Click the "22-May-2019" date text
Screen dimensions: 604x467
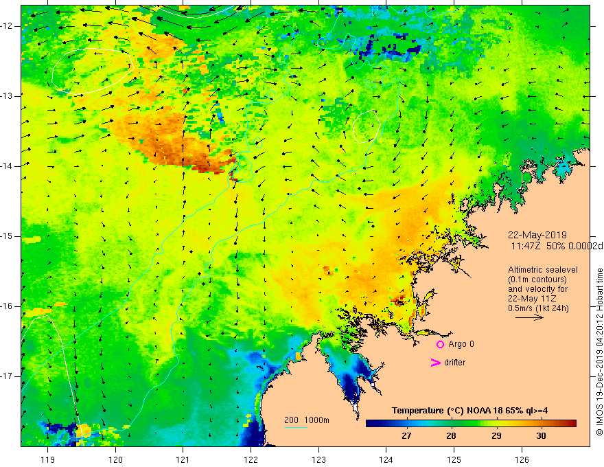(x=537, y=235)
